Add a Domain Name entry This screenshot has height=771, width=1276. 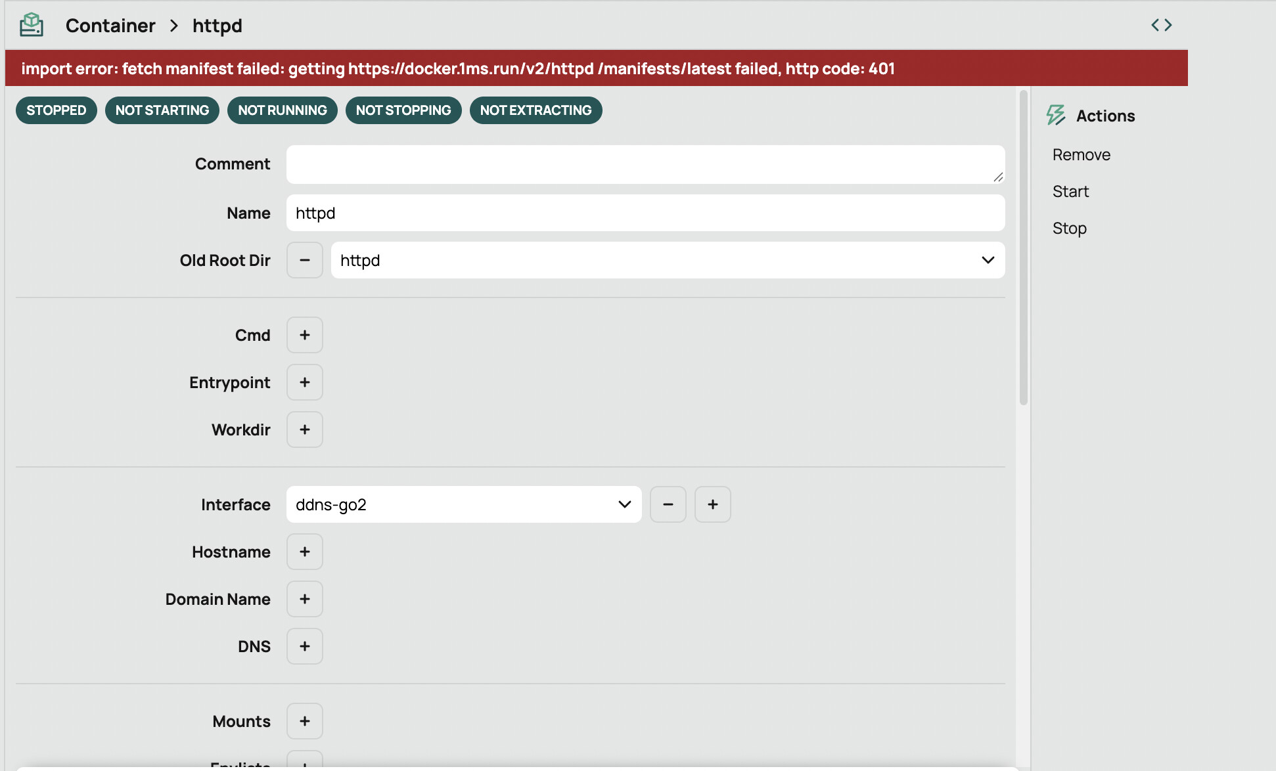[x=305, y=599]
